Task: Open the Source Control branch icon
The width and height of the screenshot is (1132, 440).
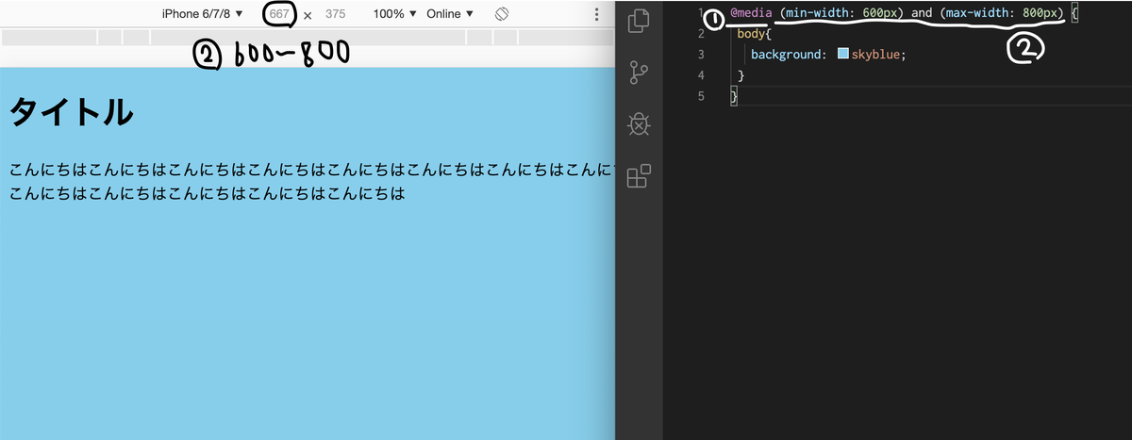Action: pyautogui.click(x=640, y=73)
